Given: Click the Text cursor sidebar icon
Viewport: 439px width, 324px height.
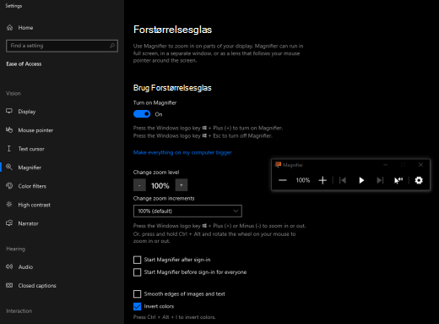Looking at the screenshot, I should click(x=9, y=149).
